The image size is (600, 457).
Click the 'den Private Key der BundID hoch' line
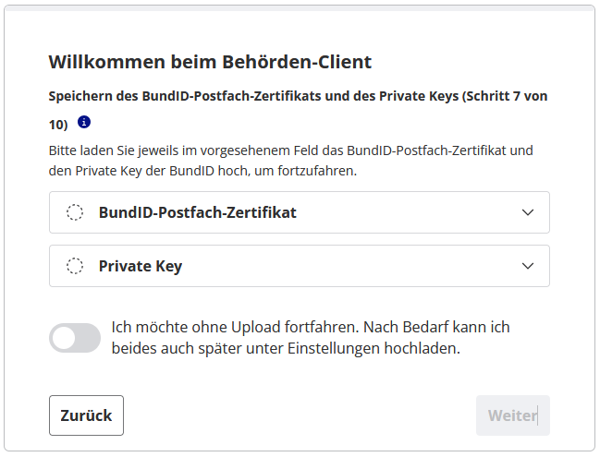click(x=202, y=171)
